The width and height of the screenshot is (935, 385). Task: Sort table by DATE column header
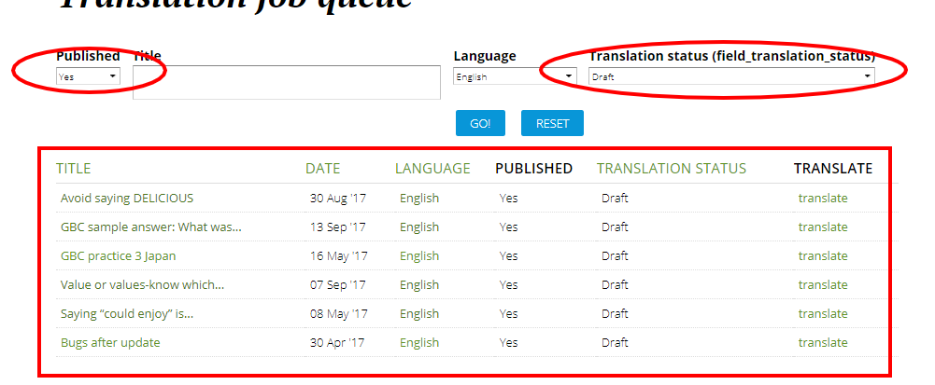[x=322, y=169]
